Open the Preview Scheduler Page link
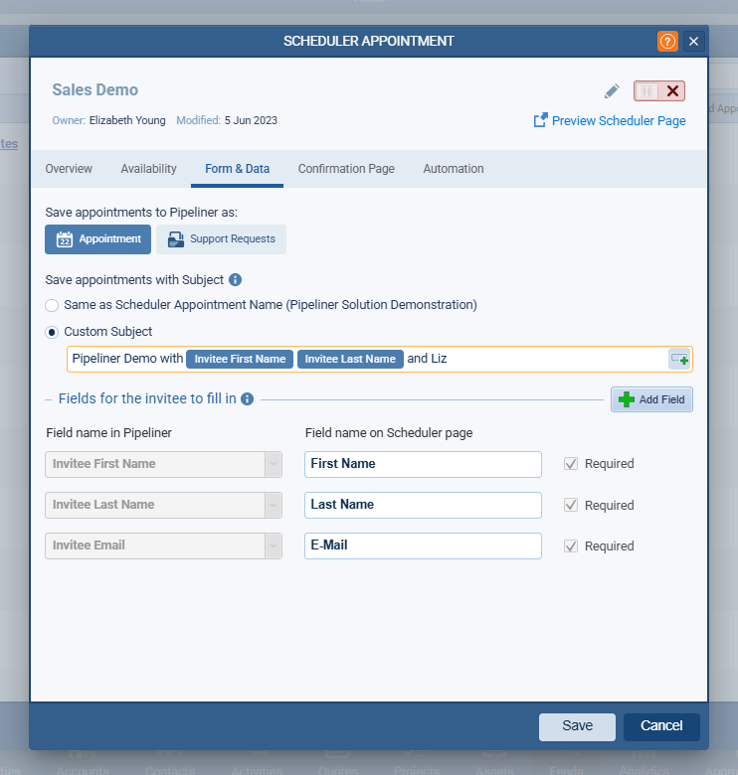The height and width of the screenshot is (775, 738). tap(610, 120)
